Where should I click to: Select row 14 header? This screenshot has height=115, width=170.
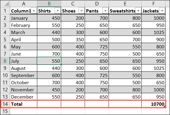pos(5,104)
